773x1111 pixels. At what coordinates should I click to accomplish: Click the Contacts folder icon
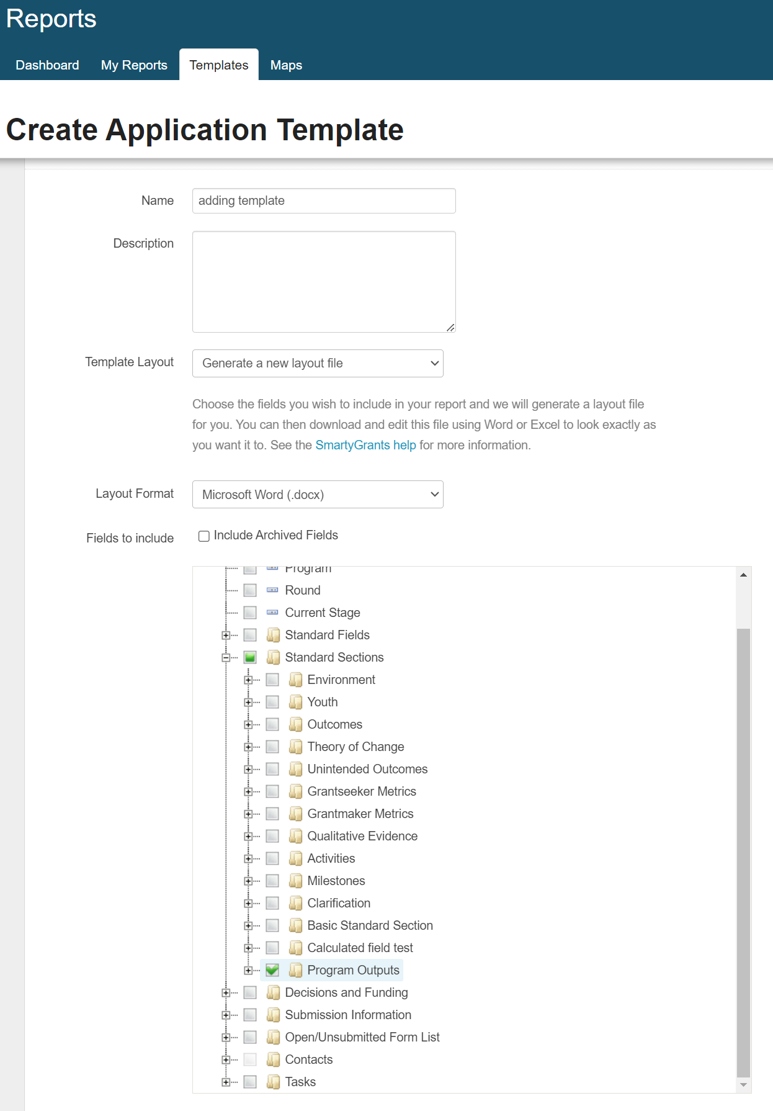click(273, 1059)
